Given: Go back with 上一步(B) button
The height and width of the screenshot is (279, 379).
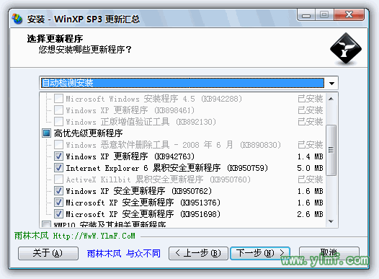Looking at the screenshot, I should (198, 253).
